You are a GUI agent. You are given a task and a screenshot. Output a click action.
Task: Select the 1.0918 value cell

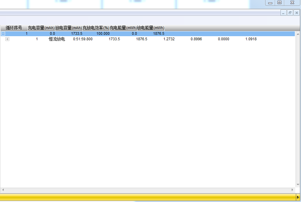pos(251,39)
